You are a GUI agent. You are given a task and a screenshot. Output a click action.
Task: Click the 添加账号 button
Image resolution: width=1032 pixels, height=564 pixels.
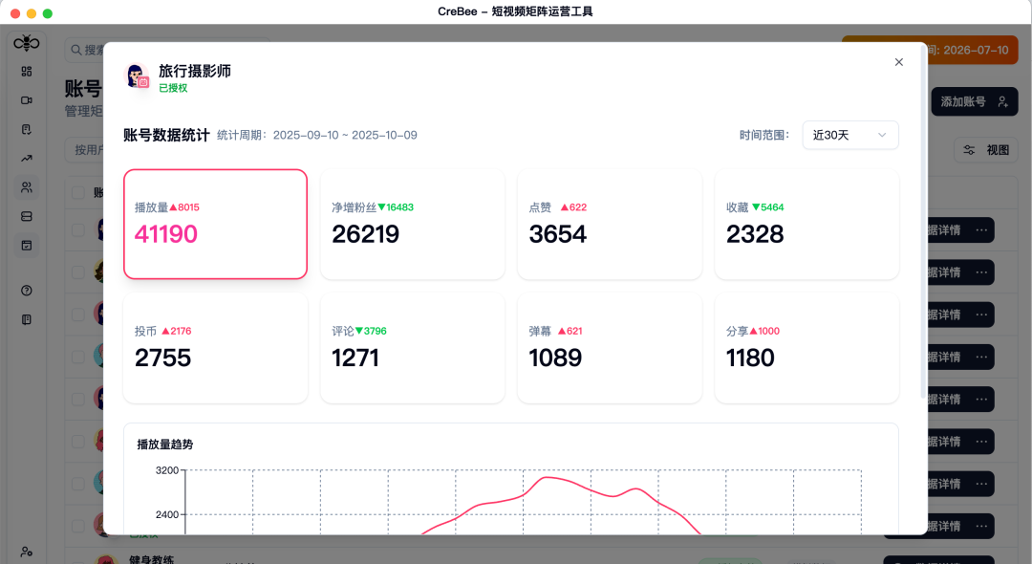pyautogui.click(x=974, y=102)
